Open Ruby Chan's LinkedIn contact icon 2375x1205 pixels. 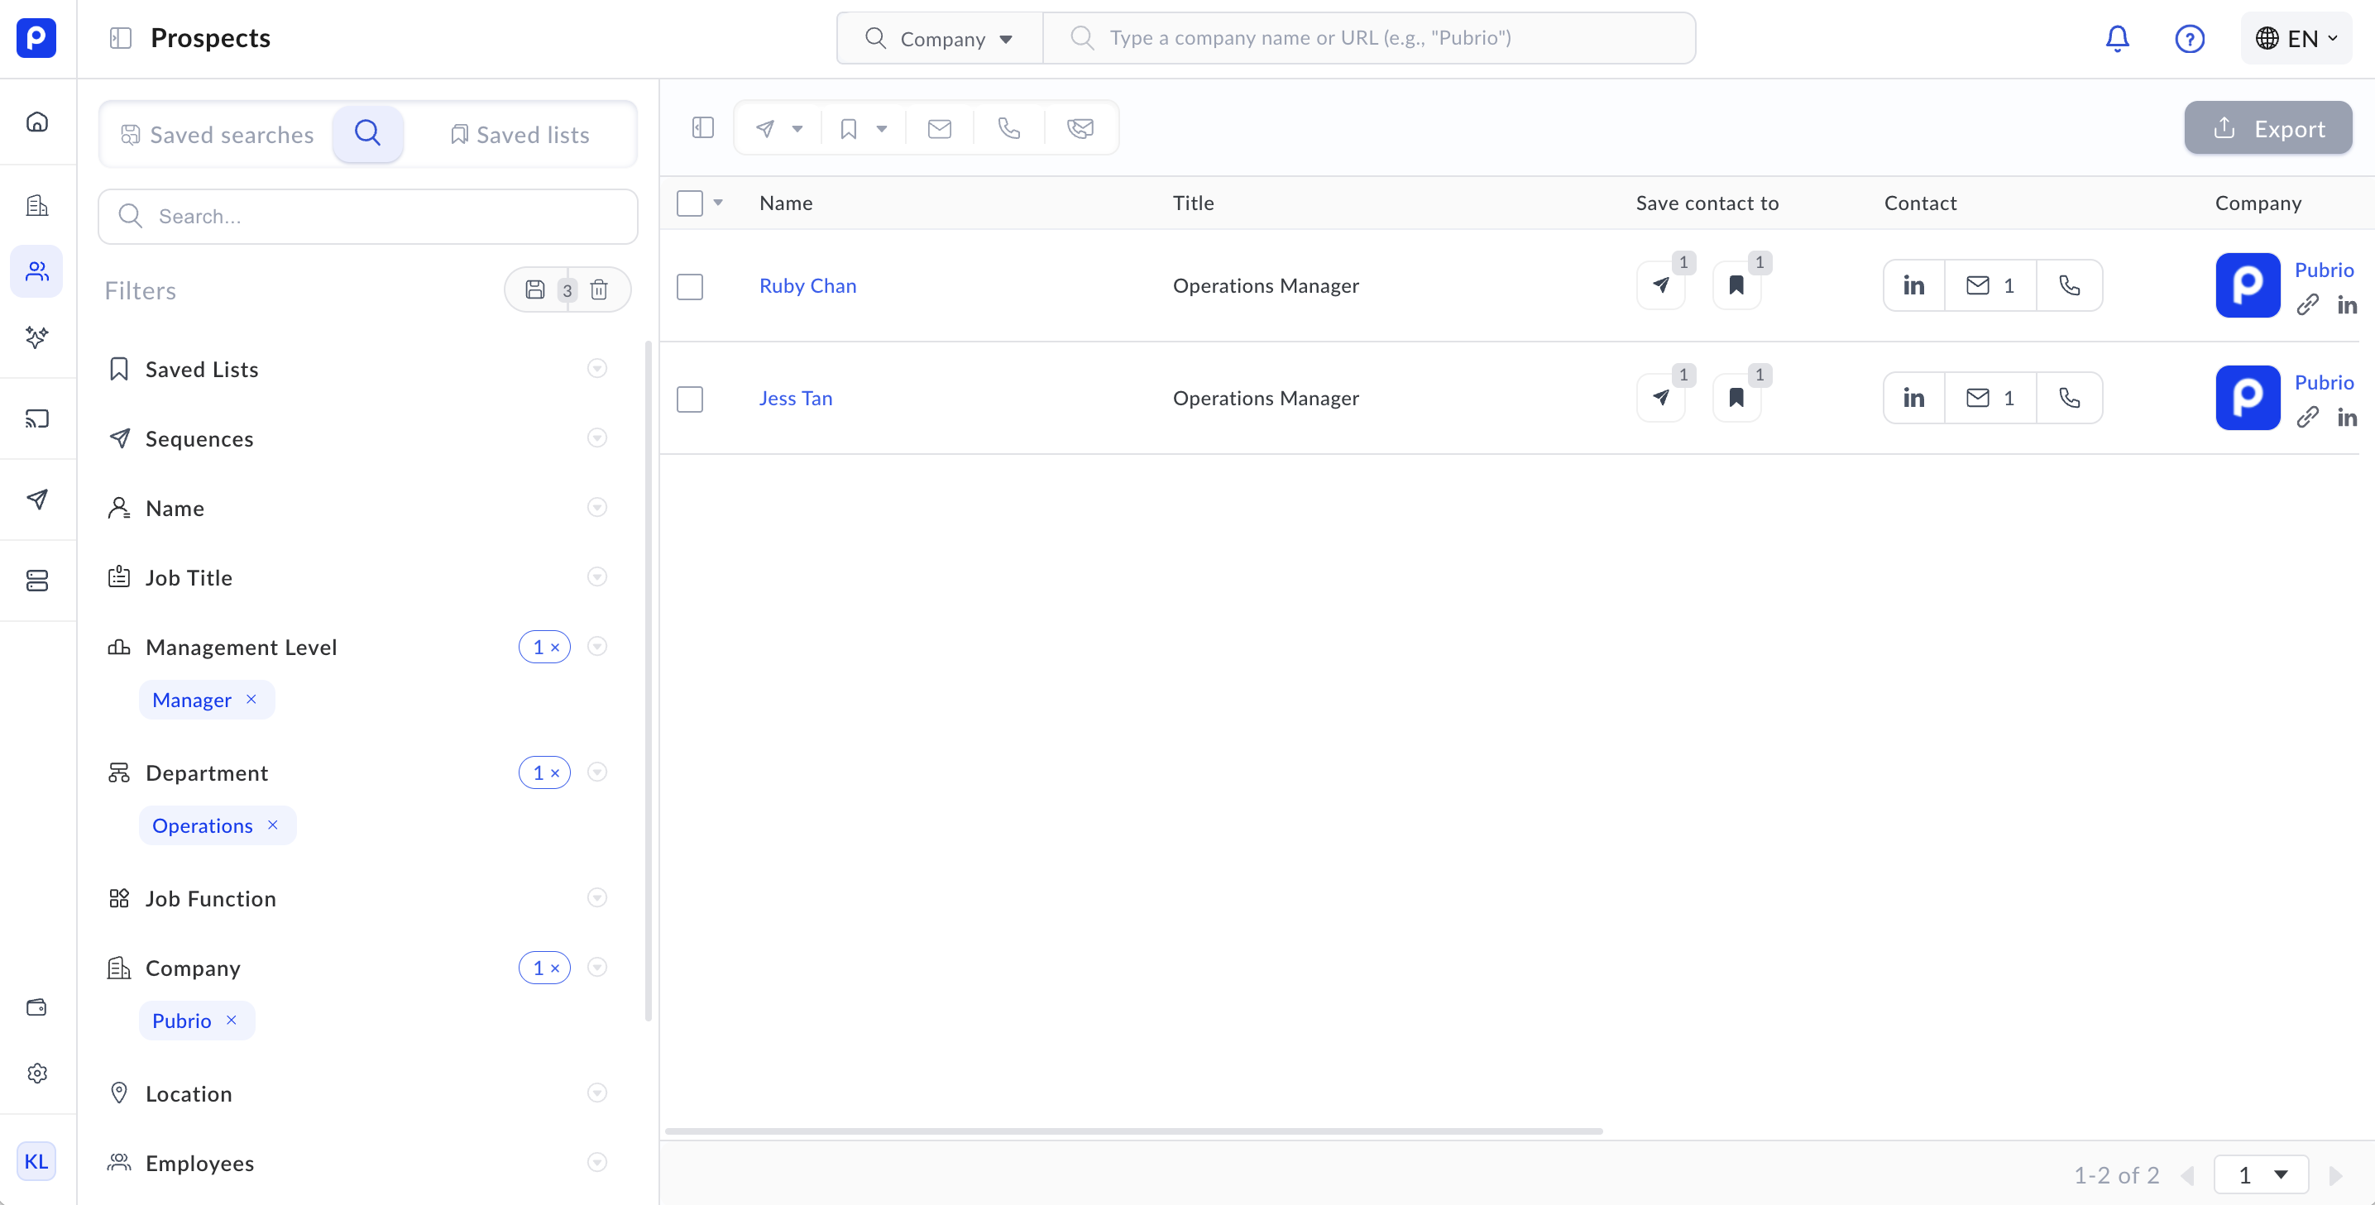pos(1913,286)
